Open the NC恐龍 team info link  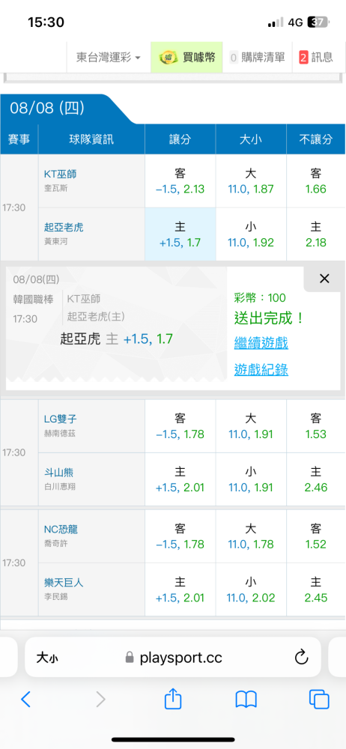pos(61,530)
